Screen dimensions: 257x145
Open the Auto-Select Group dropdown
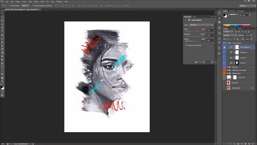25,6
